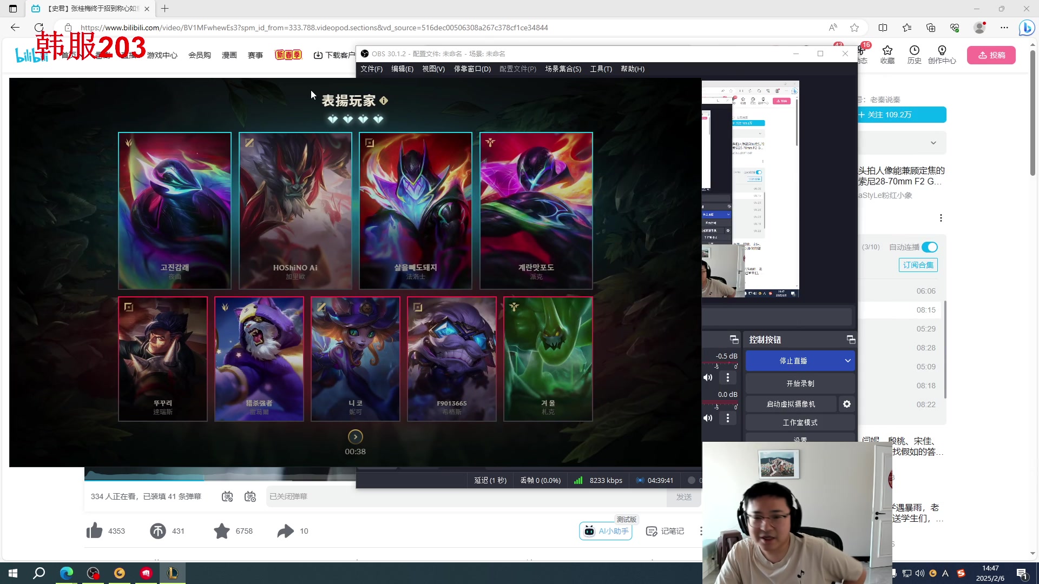Viewport: 1039px width, 584px height.
Task: Open the notification center icon
Action: [x=1022, y=573]
